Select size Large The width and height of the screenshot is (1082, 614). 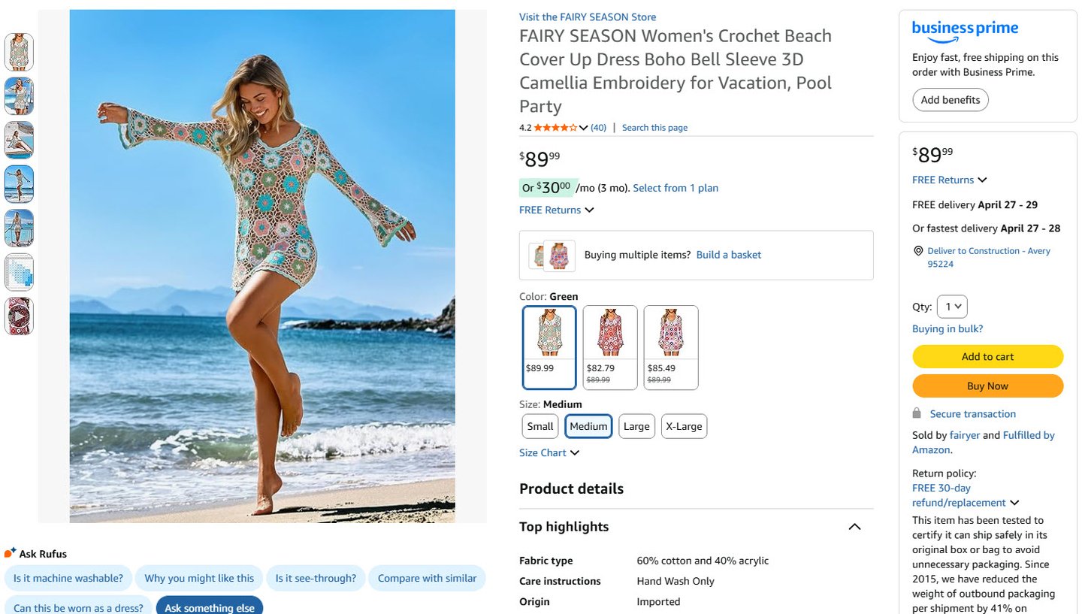click(x=636, y=426)
